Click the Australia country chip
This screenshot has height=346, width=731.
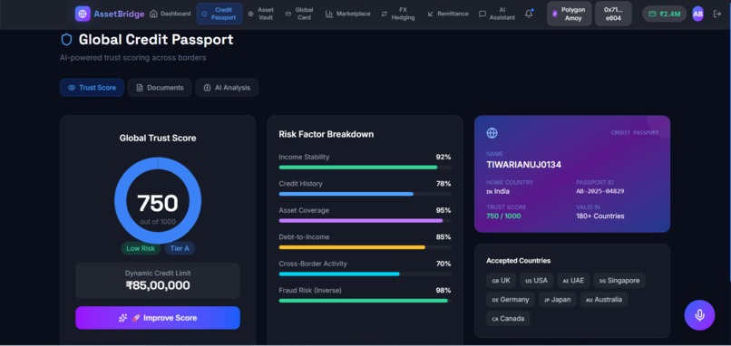tap(604, 300)
